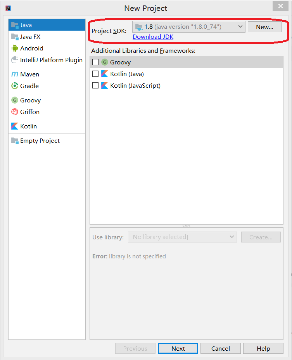This screenshot has height=360, width=292.
Task: Choose Maven project type
Action: point(29,74)
